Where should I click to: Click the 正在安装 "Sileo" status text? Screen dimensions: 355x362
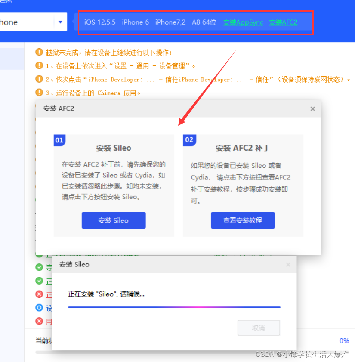click(106, 294)
